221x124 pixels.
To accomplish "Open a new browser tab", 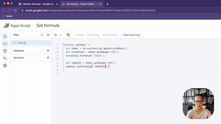I will click(107, 4).
